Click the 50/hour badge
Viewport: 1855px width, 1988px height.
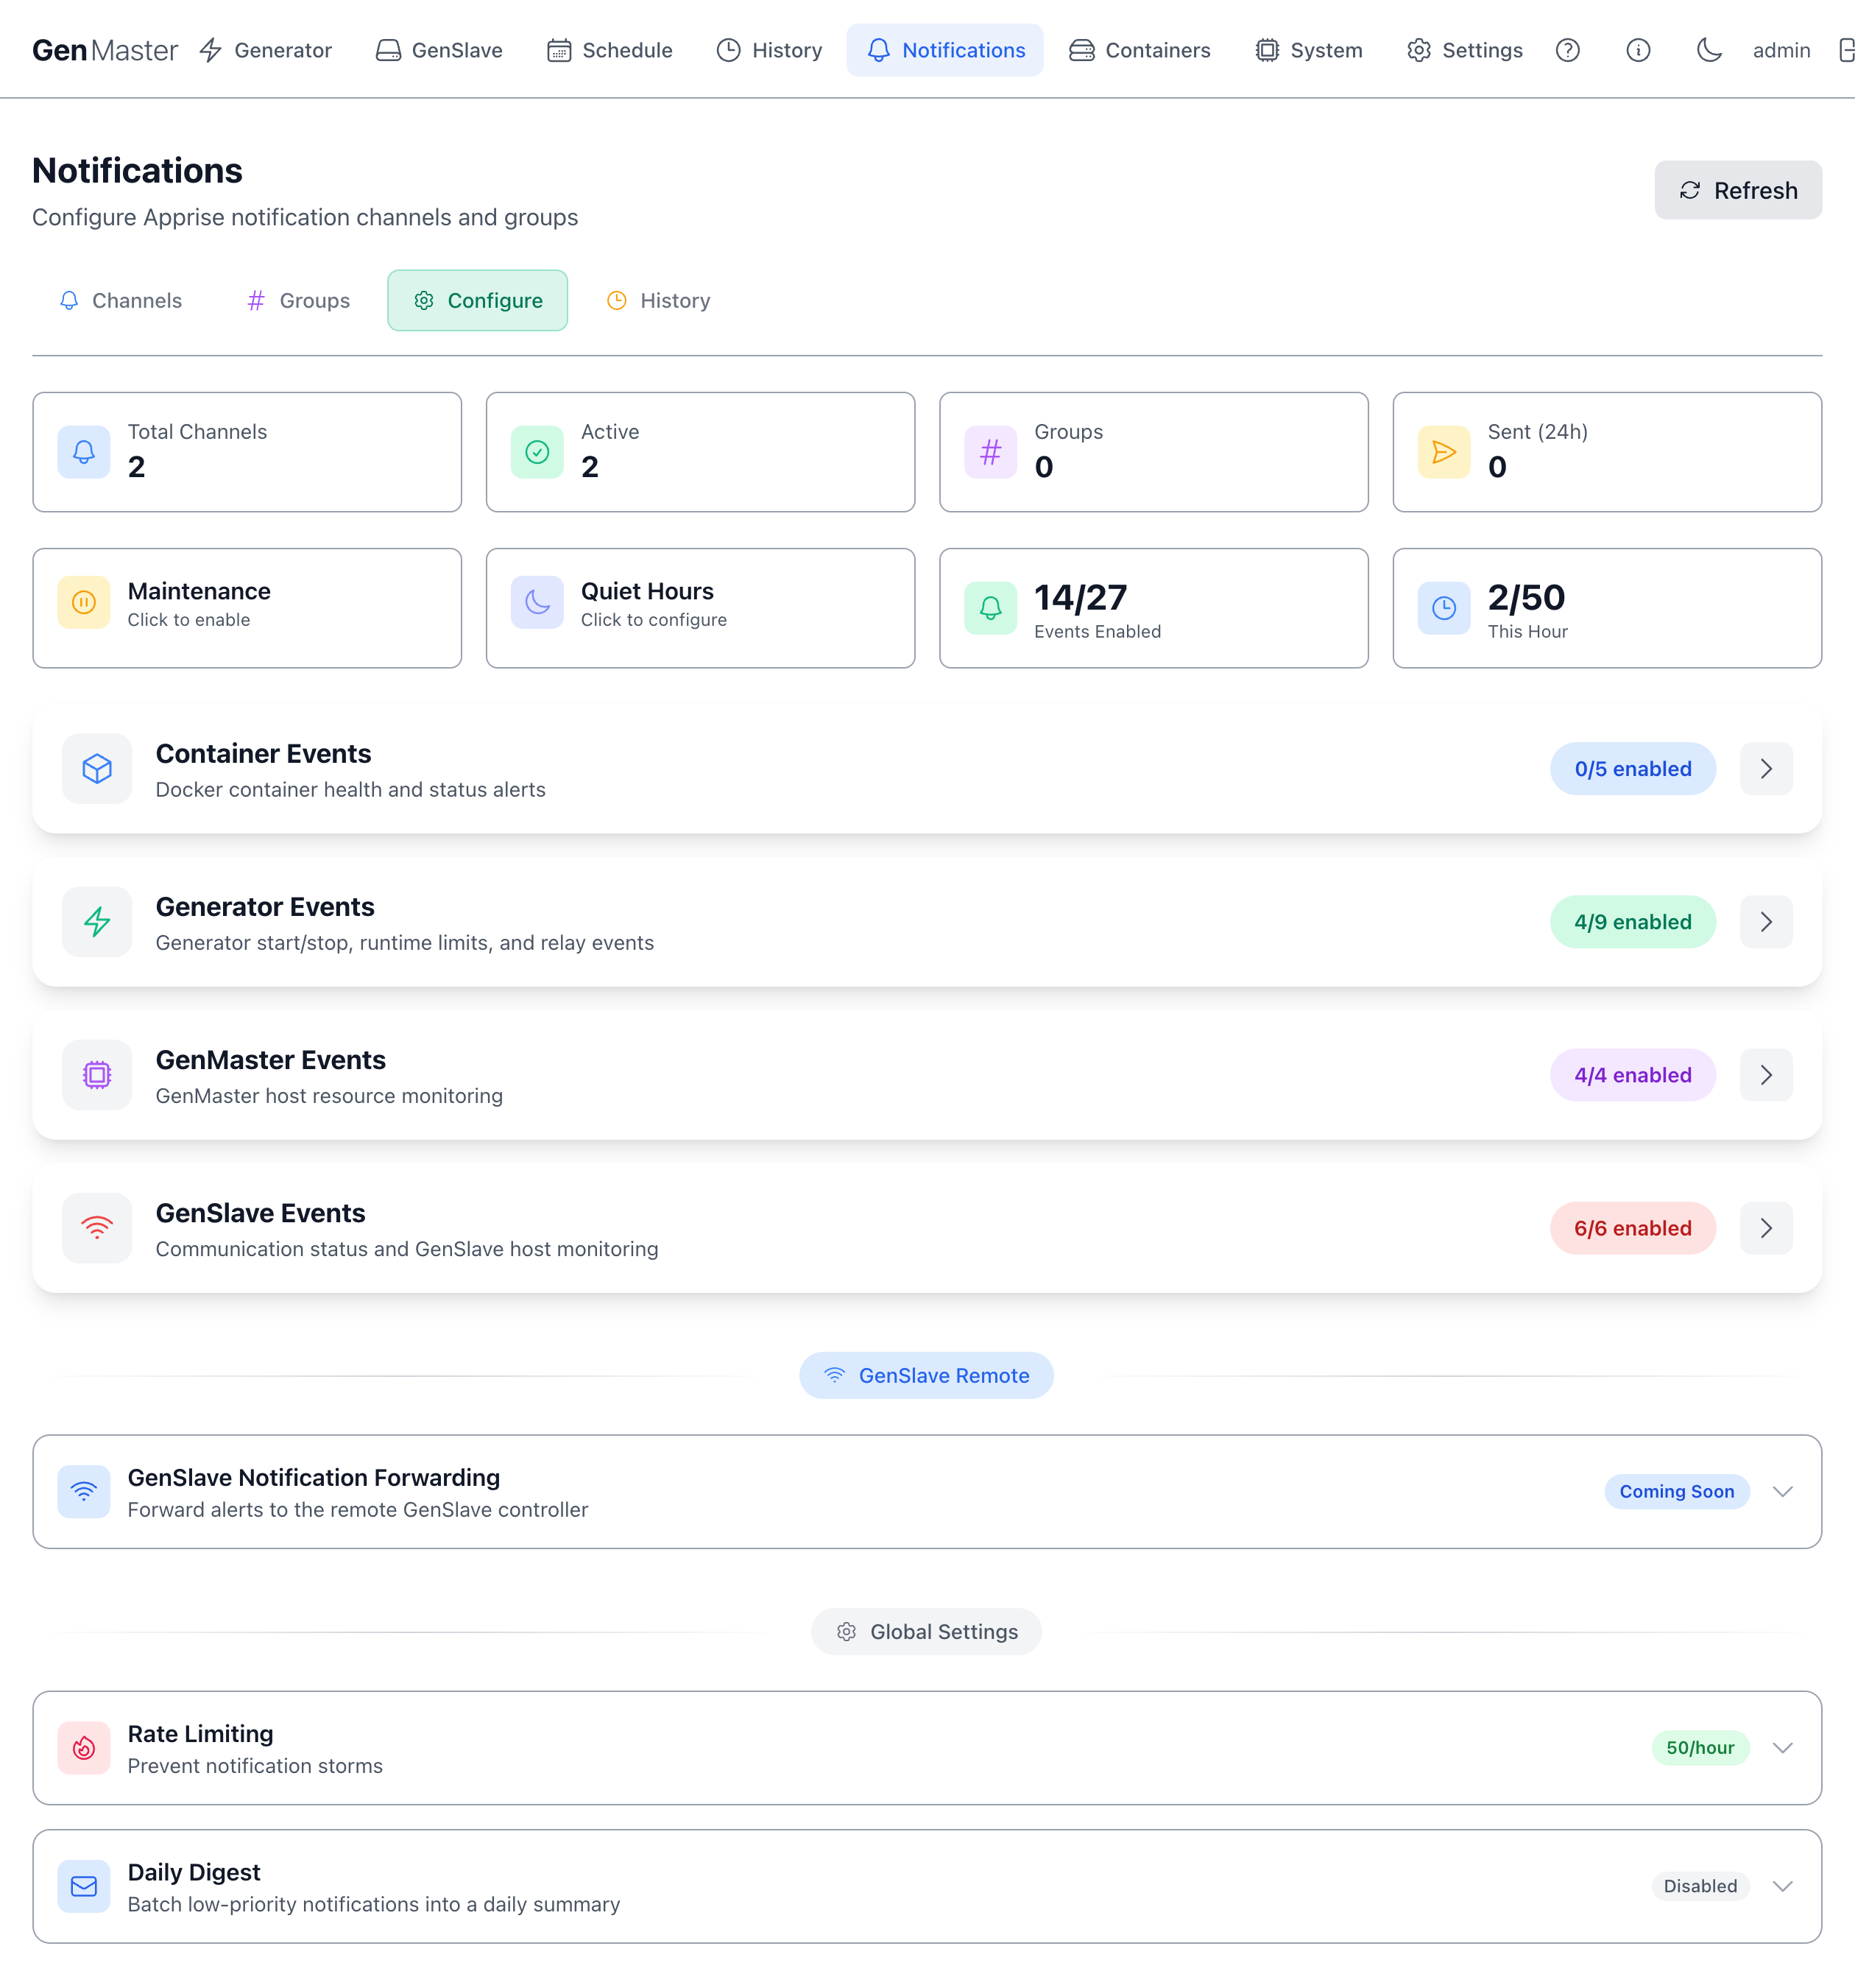tap(1700, 1747)
